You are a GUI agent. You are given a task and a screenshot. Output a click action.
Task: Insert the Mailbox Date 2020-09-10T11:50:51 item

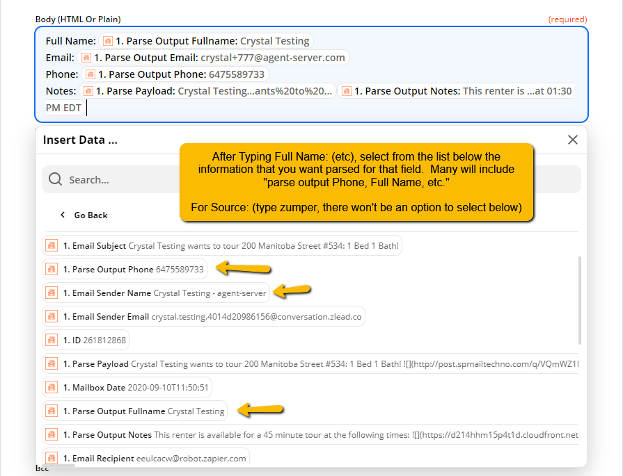click(127, 387)
